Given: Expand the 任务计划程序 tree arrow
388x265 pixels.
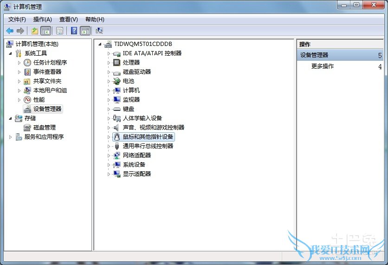Looking at the screenshot, I should pyautogui.click(x=19, y=63).
